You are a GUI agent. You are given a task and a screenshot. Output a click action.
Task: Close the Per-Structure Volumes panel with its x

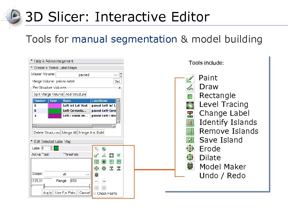120,87
